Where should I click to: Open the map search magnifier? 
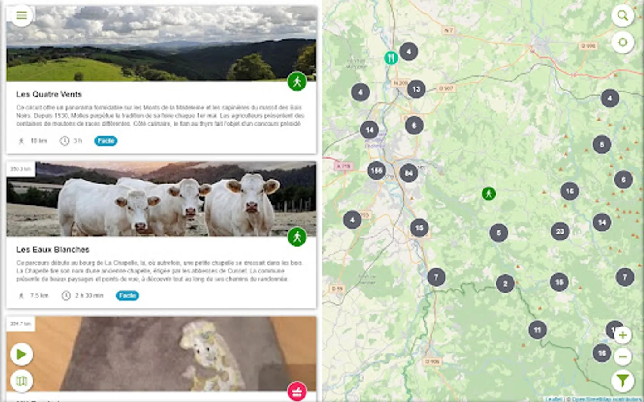623,16
